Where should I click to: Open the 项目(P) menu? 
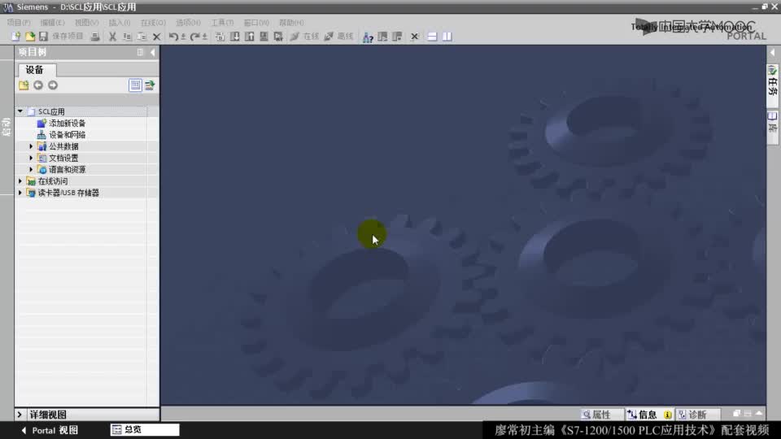pyautogui.click(x=19, y=23)
